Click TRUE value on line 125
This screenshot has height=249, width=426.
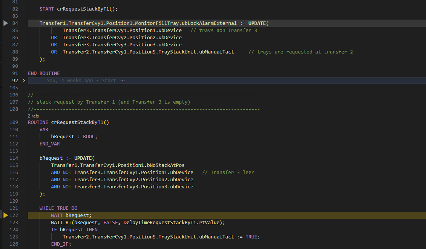point(251,237)
